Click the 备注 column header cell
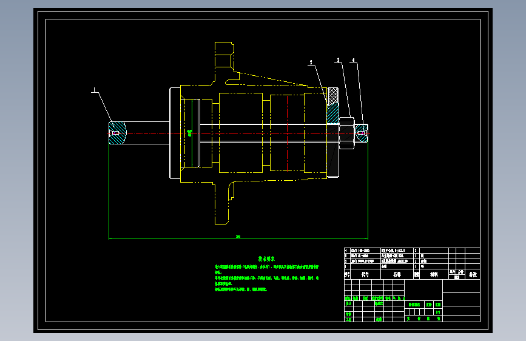Screen dimensions: 526x341 click(473, 274)
